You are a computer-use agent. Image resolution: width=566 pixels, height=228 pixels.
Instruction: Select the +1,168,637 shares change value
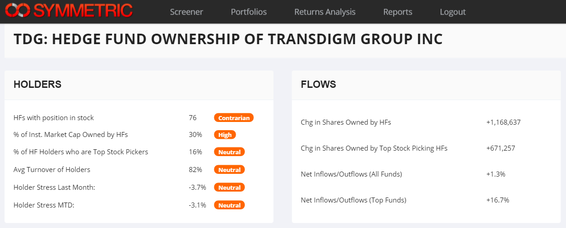tap(503, 122)
